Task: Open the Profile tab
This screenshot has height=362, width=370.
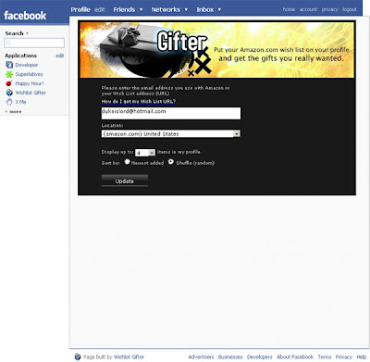Action: [x=80, y=9]
